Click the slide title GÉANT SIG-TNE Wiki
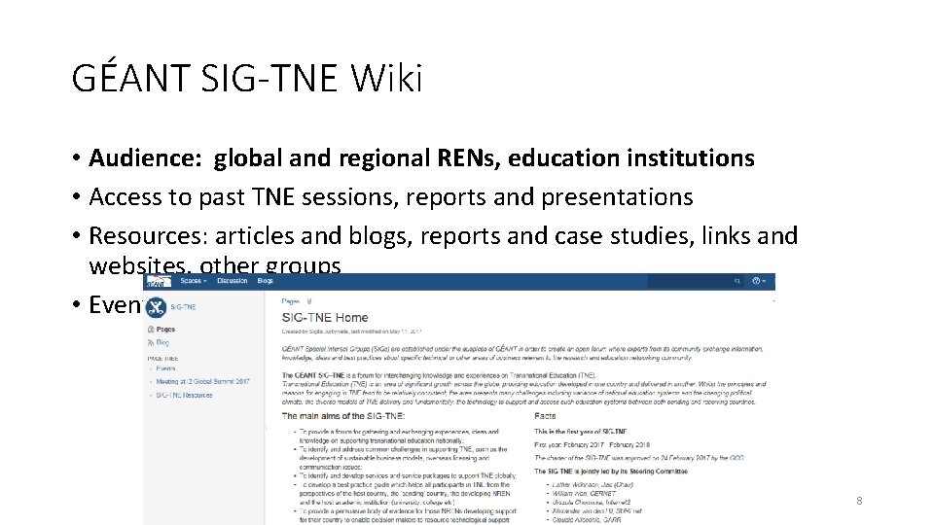The image size is (934, 525). (x=246, y=78)
